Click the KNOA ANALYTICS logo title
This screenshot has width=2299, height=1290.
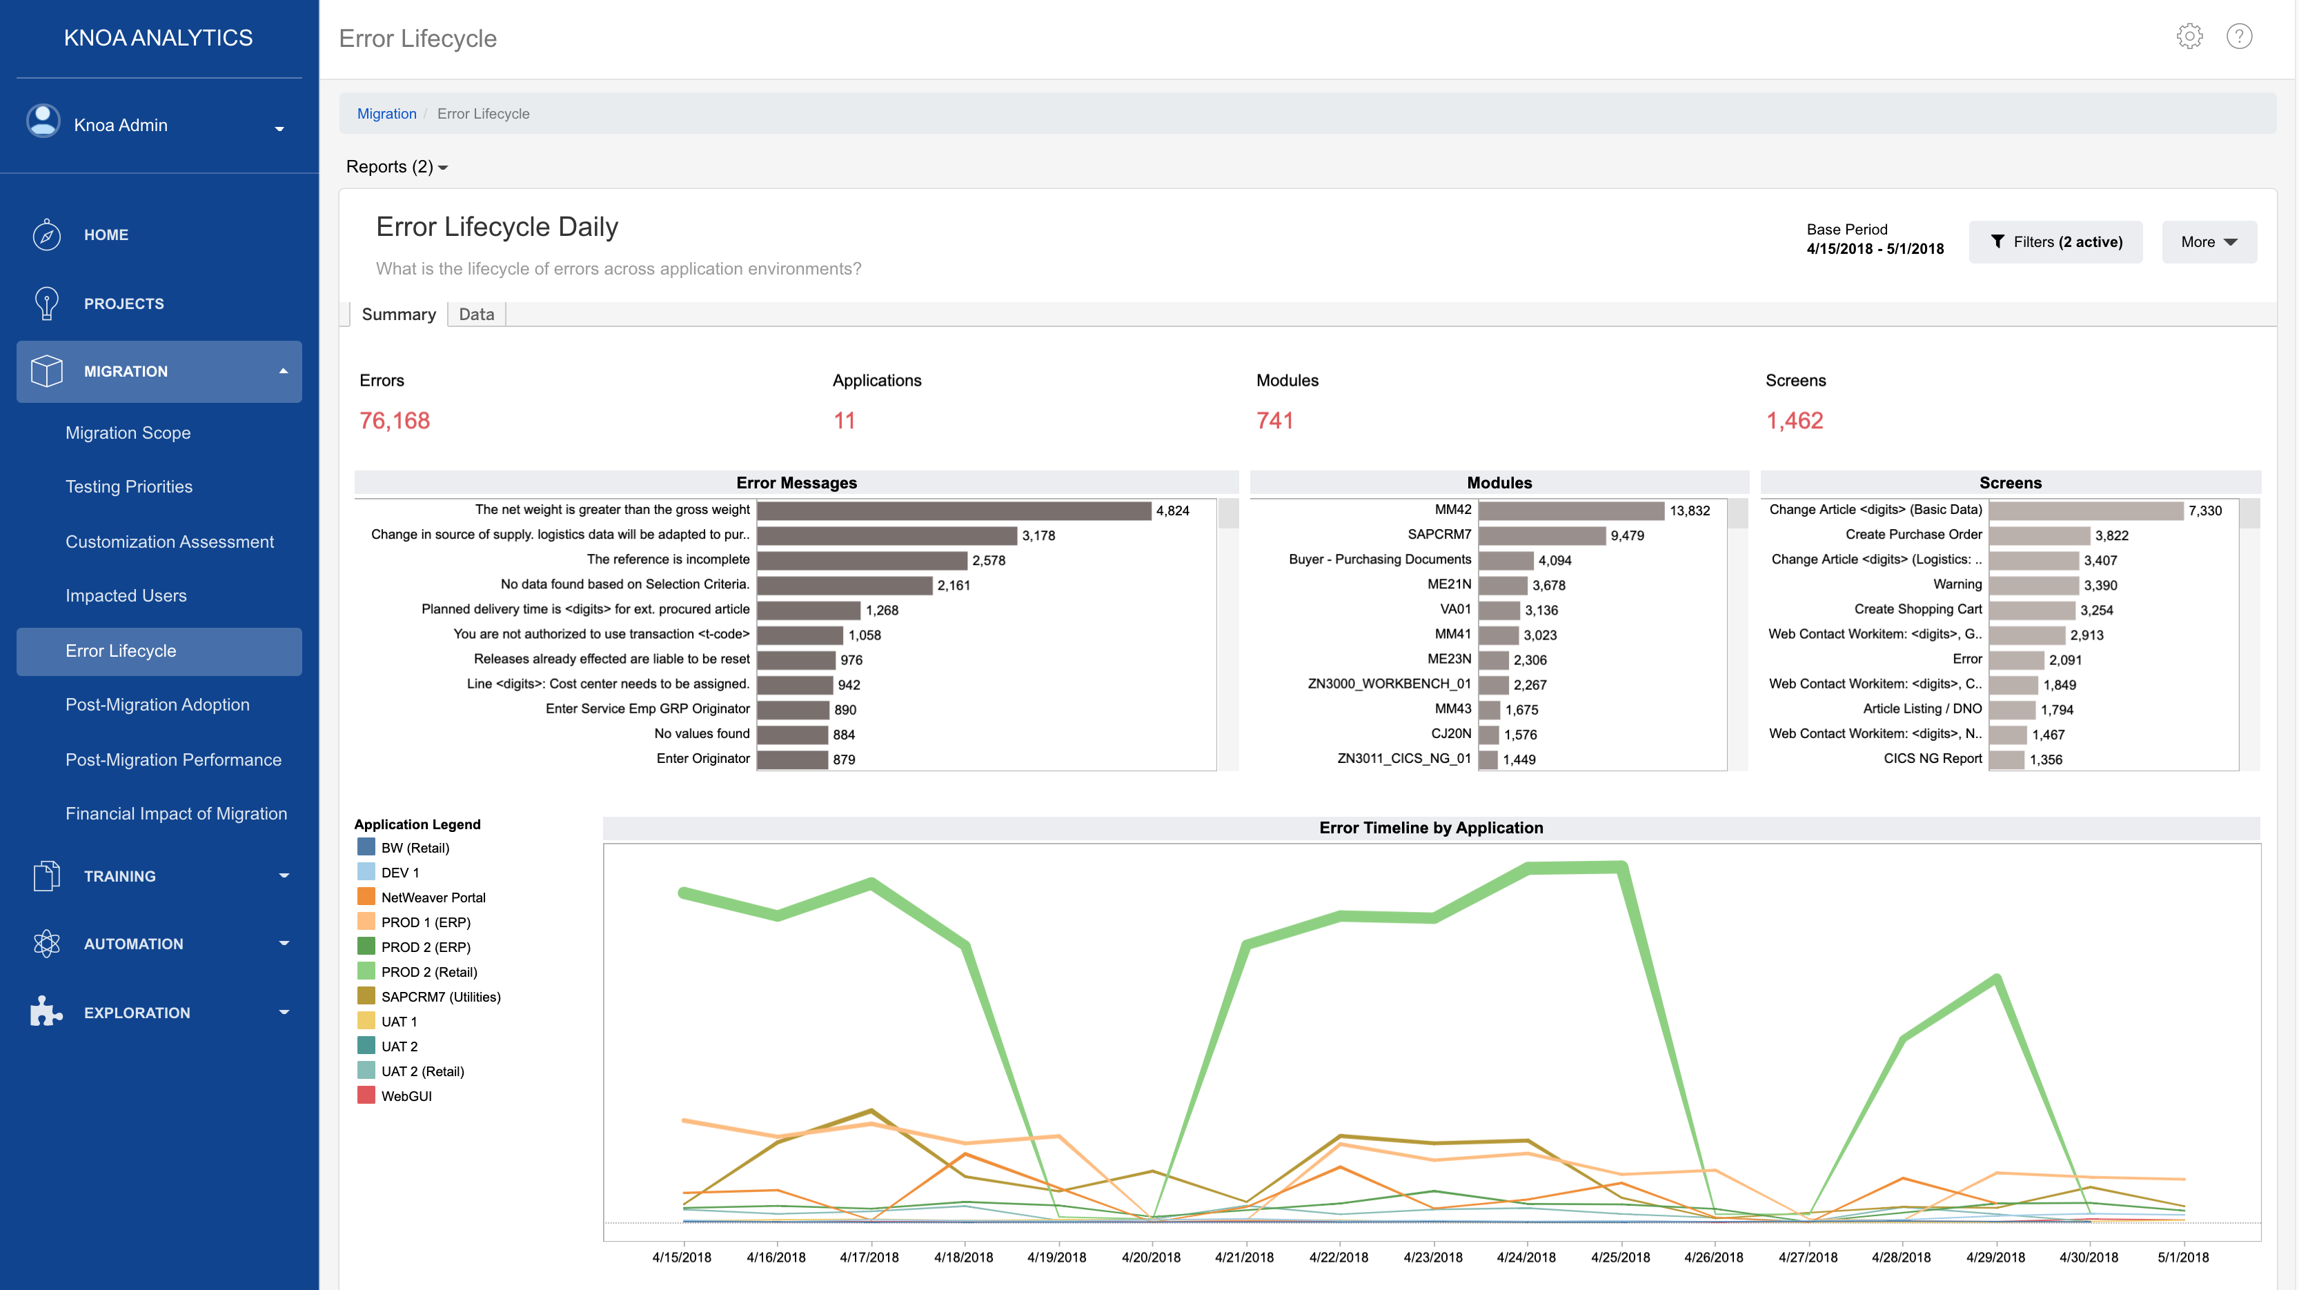pyautogui.click(x=158, y=37)
